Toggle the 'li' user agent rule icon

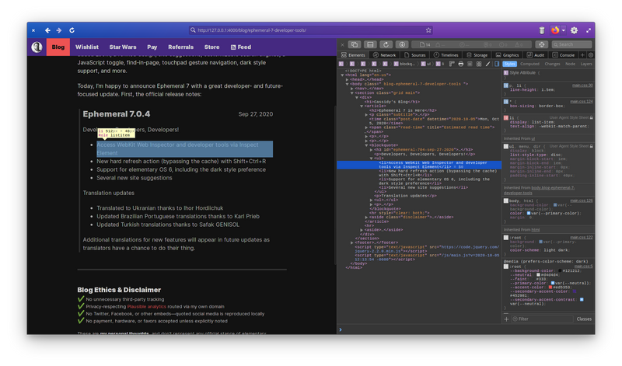(x=506, y=118)
